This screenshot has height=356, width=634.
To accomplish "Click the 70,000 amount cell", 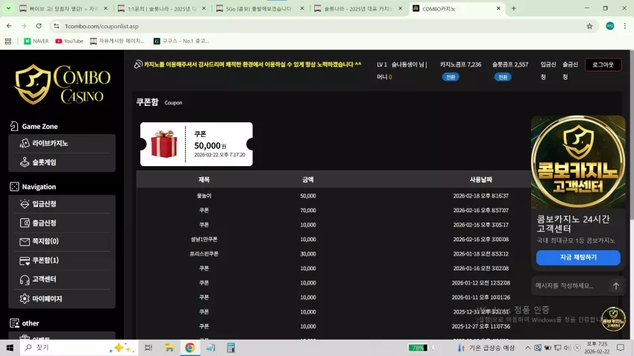I will [x=308, y=210].
